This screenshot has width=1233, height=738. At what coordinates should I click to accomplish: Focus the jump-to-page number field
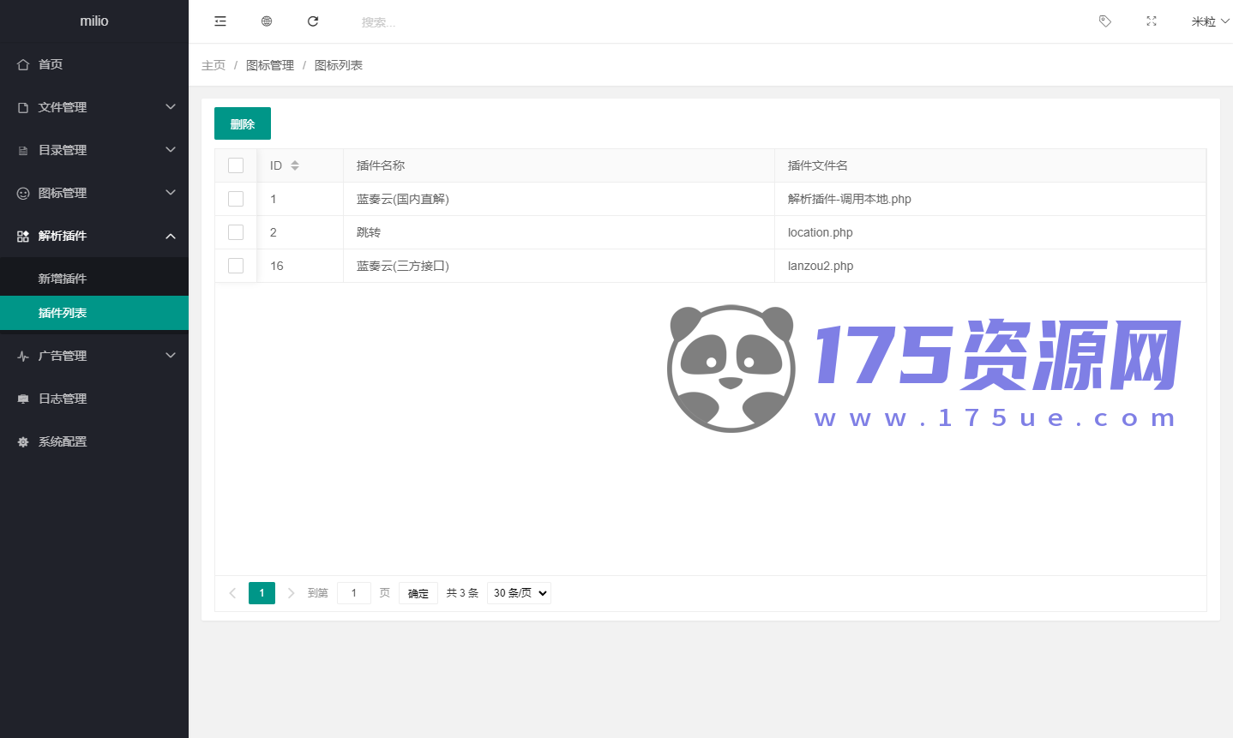point(354,593)
